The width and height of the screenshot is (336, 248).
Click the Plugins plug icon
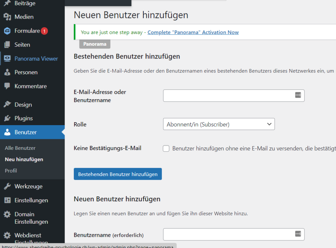tap(7, 118)
